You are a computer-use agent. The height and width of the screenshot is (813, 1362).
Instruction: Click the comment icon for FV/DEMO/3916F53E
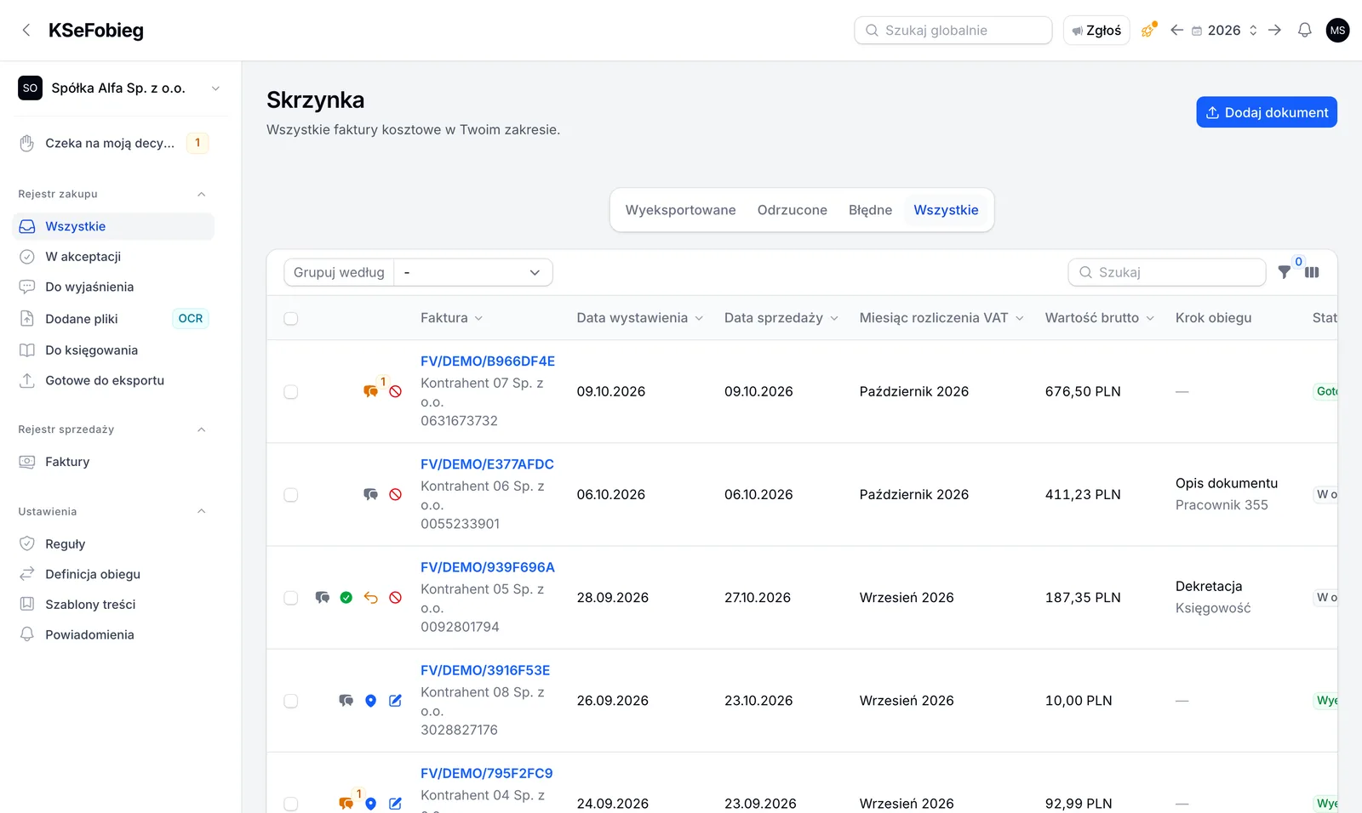click(346, 701)
